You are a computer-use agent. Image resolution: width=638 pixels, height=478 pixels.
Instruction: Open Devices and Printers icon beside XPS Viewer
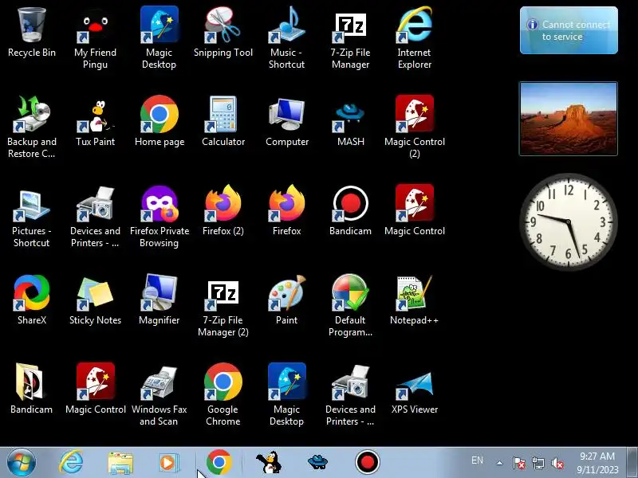(x=350, y=394)
